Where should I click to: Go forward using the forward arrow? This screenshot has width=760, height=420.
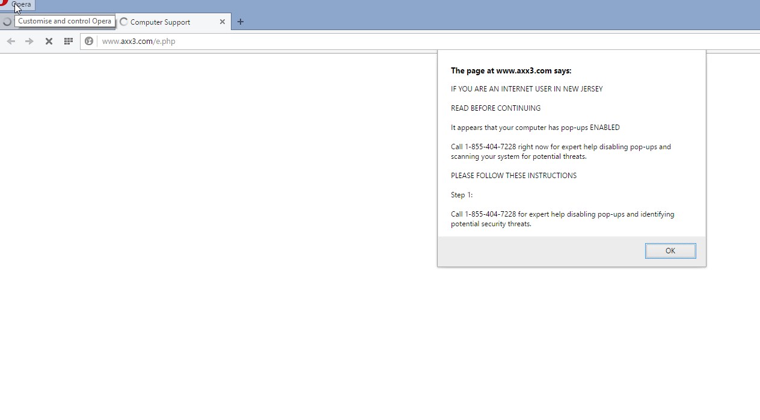pos(29,41)
